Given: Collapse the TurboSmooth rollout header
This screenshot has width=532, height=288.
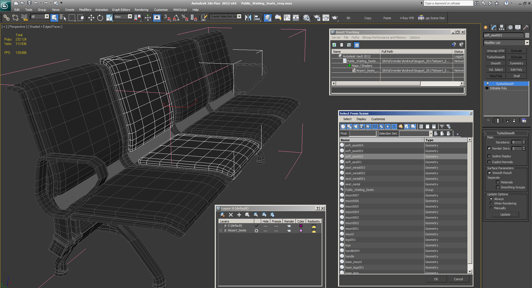Looking at the screenshot, I should coord(506,133).
